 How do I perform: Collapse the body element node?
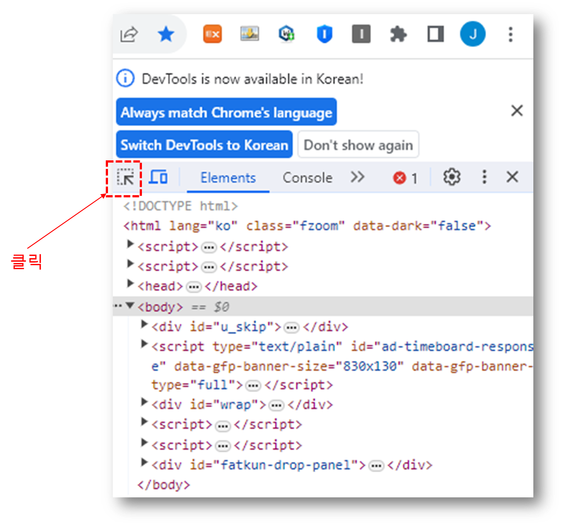pos(130,305)
